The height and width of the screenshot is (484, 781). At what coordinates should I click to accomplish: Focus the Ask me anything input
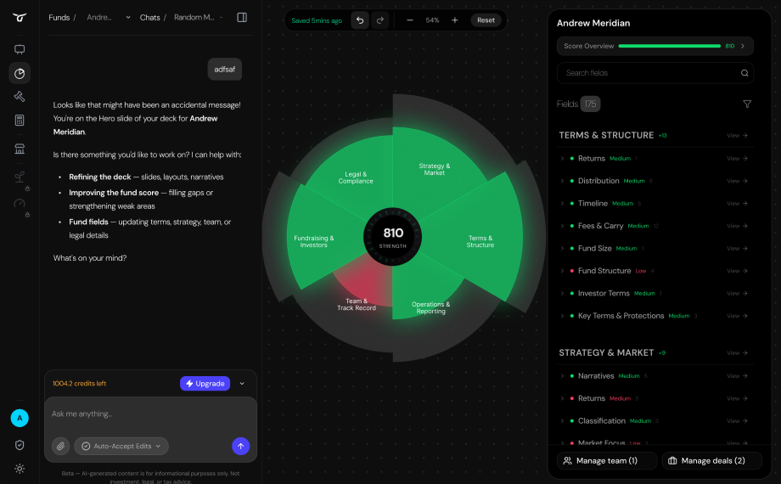(150, 414)
